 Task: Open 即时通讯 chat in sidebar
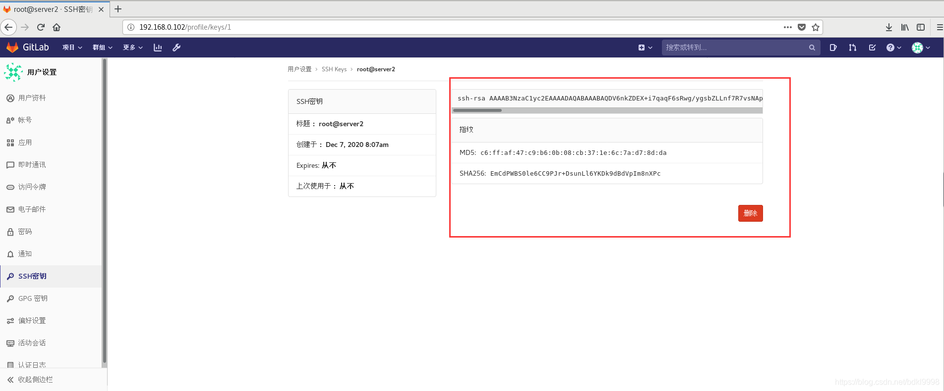(x=51, y=165)
